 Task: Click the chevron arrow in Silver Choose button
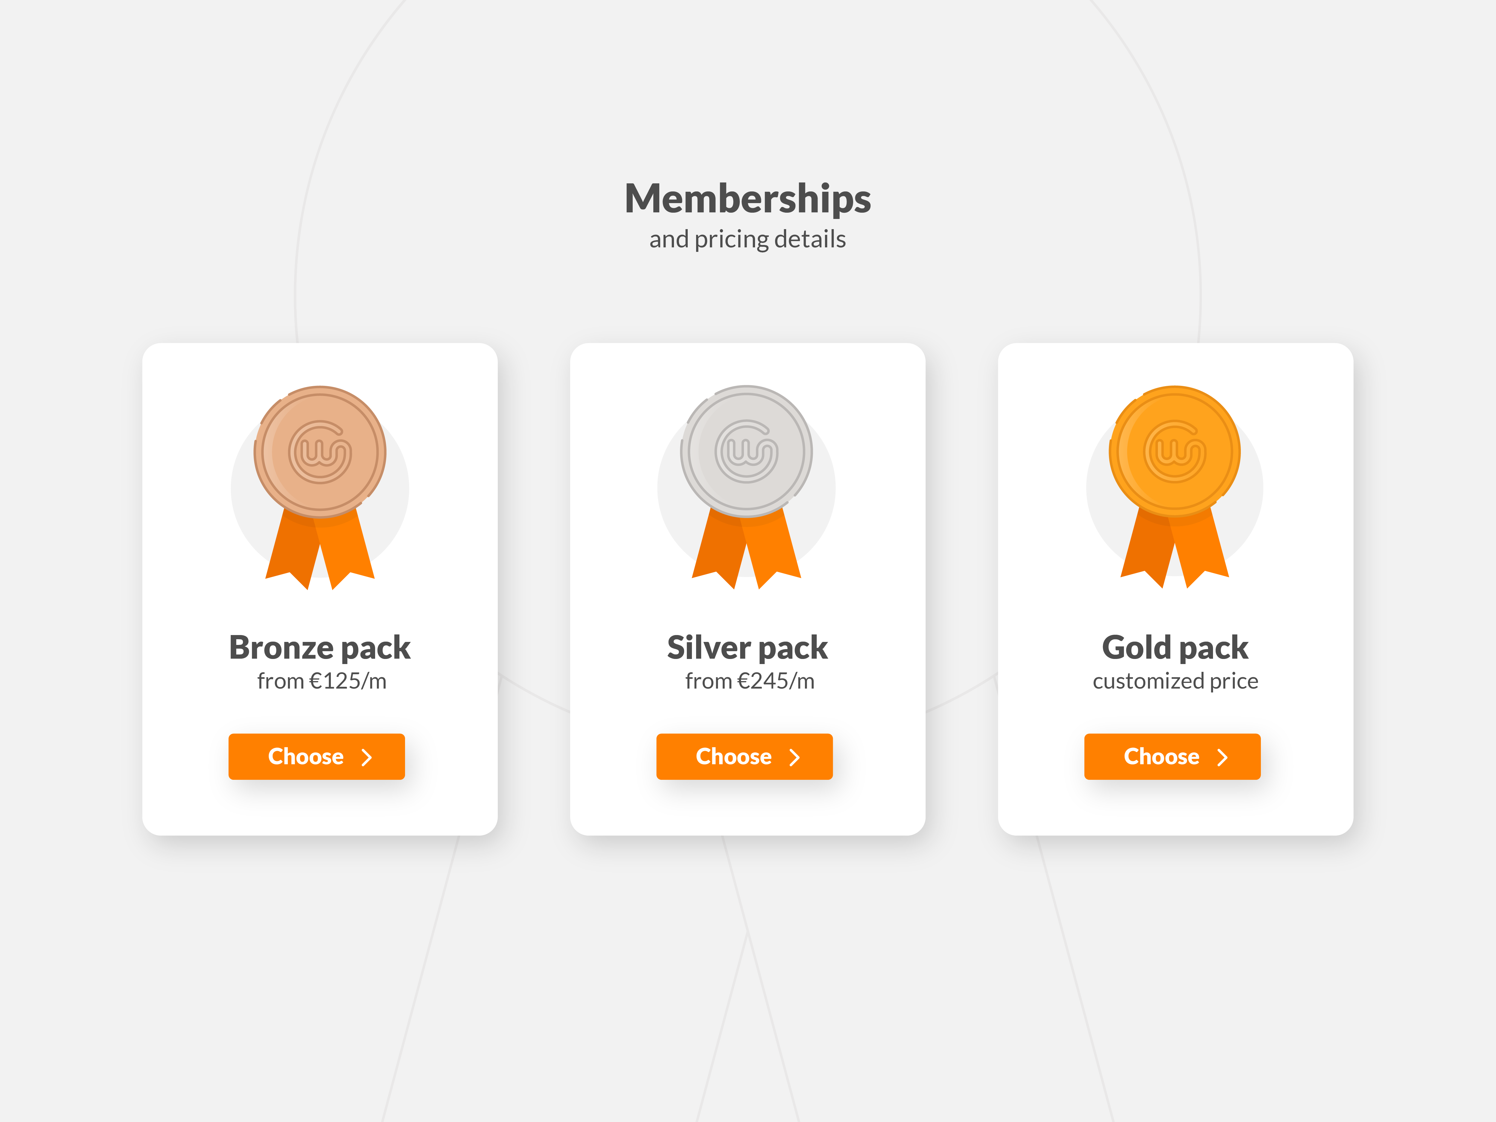[x=795, y=757]
